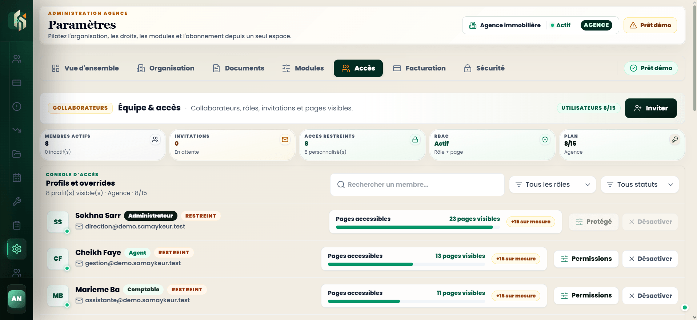Open the Sécurité tab

click(484, 68)
